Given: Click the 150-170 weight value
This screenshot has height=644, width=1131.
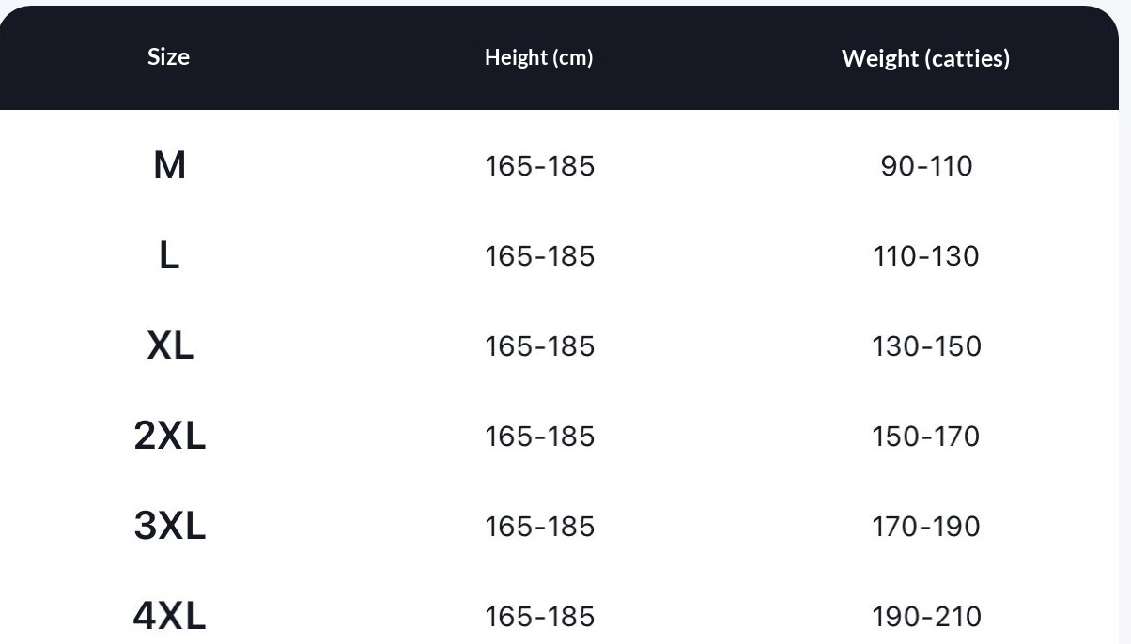Looking at the screenshot, I should pos(926,437).
